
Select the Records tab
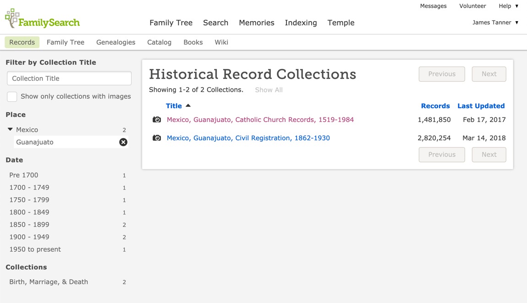pos(22,42)
